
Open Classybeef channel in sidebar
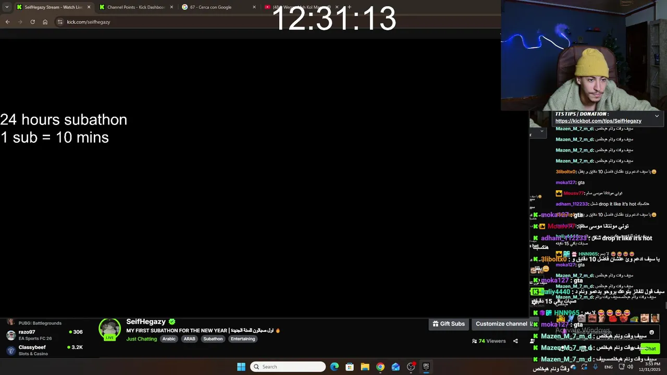tap(44, 350)
